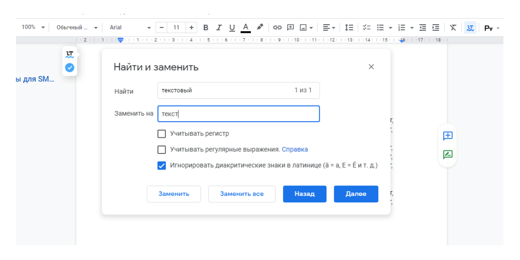Expand the Arial font dropdown
The image size is (520, 260).
(130, 28)
